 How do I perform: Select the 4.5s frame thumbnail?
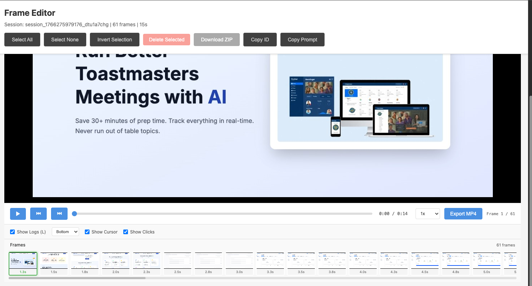(x=425, y=263)
